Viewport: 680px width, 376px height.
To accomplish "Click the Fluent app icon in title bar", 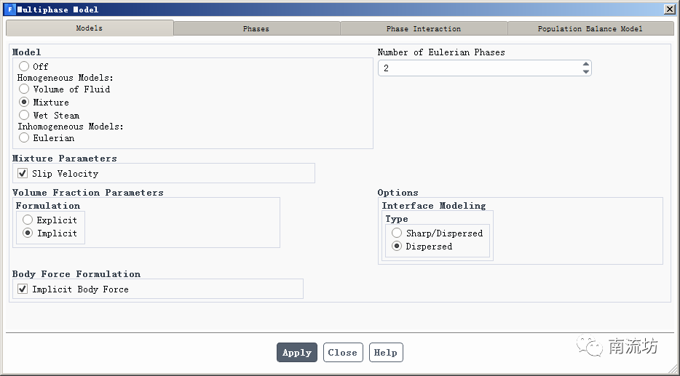I will click(x=9, y=9).
